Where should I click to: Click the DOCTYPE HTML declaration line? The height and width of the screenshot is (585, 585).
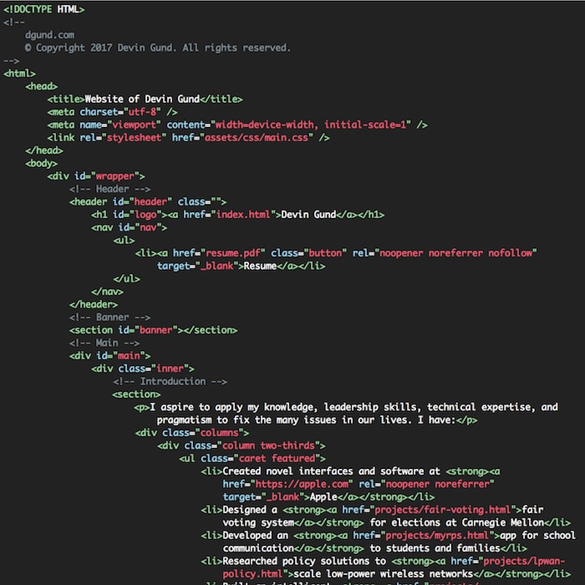click(43, 9)
